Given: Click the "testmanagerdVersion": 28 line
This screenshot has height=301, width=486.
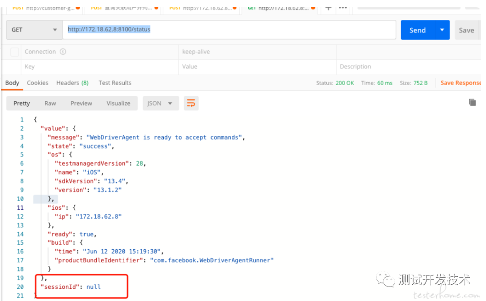Looking at the screenshot, I should click(100, 163).
